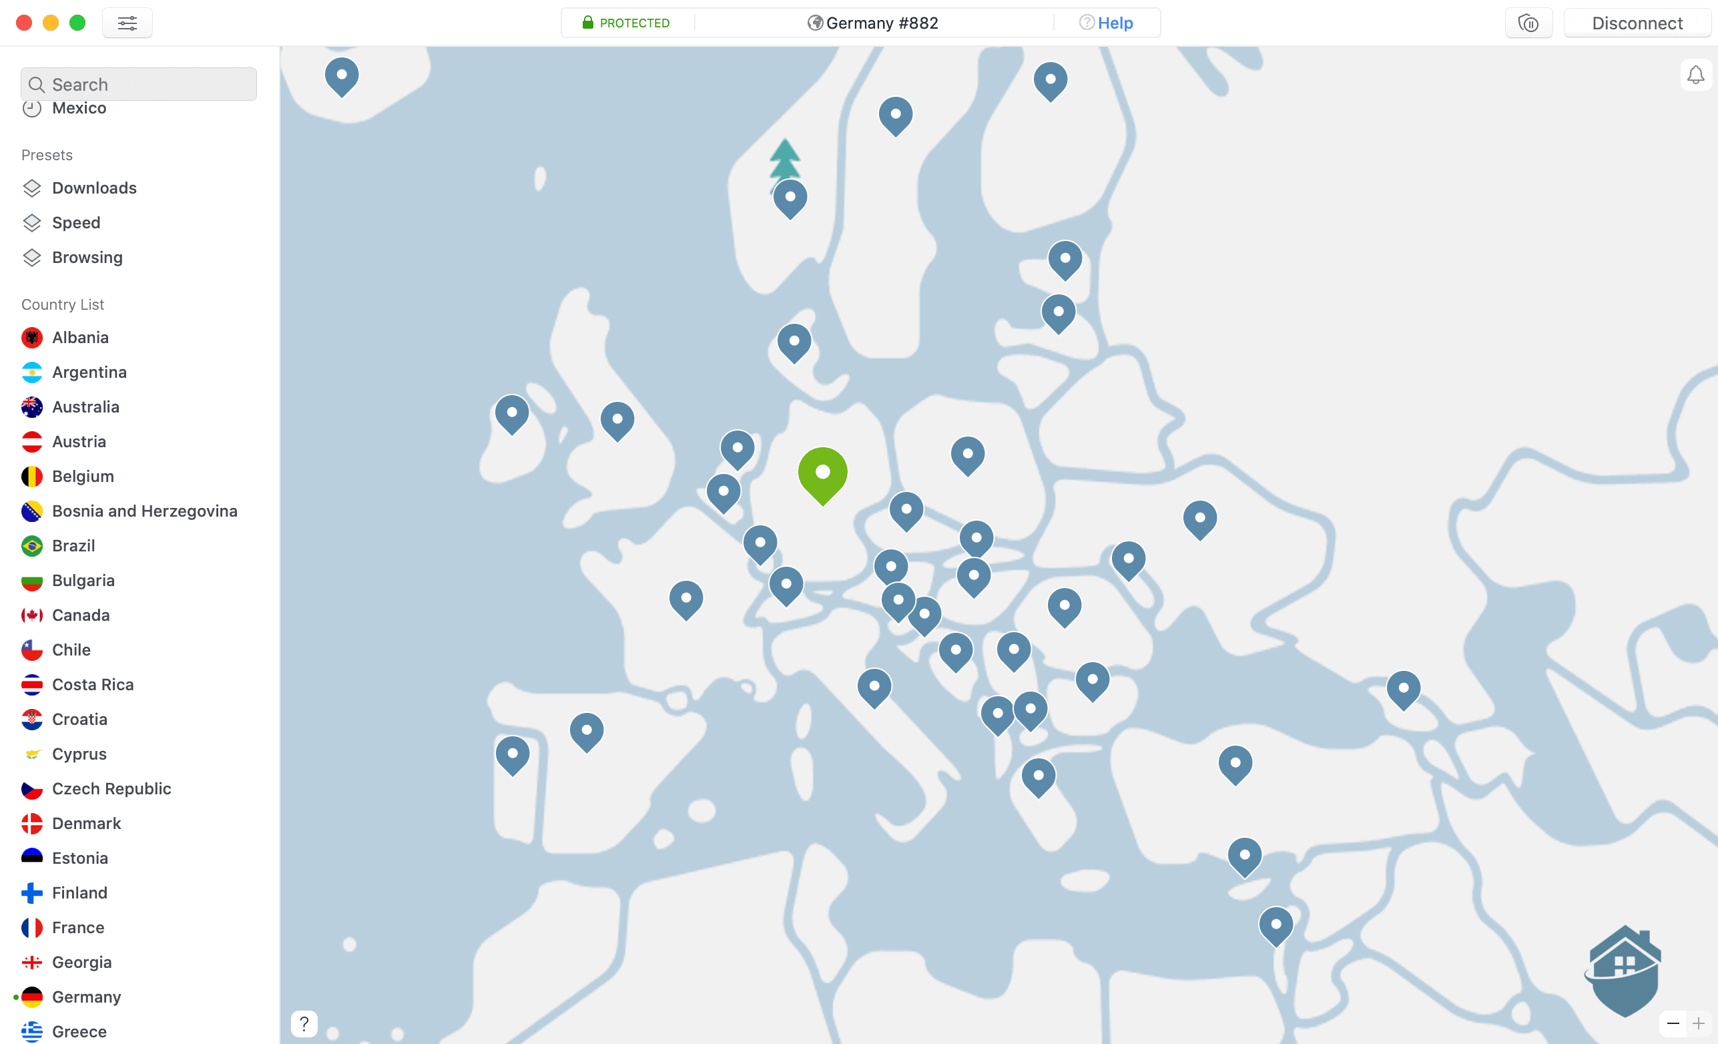
Task: Click the Search field in sidebar
Action: pos(137,83)
